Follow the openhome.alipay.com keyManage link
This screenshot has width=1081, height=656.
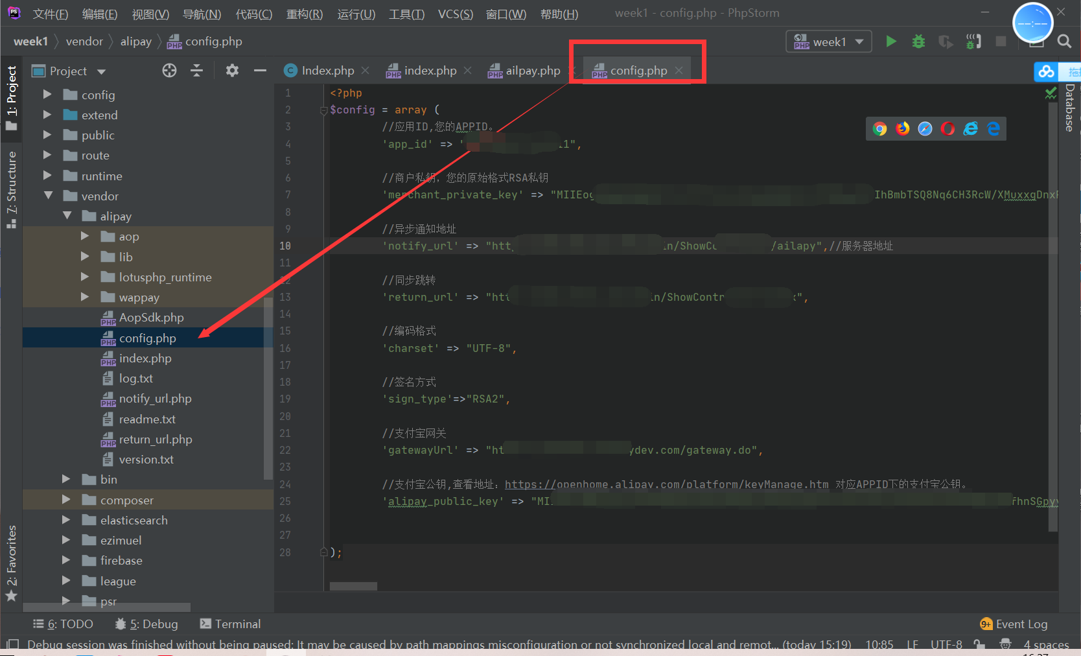click(666, 484)
